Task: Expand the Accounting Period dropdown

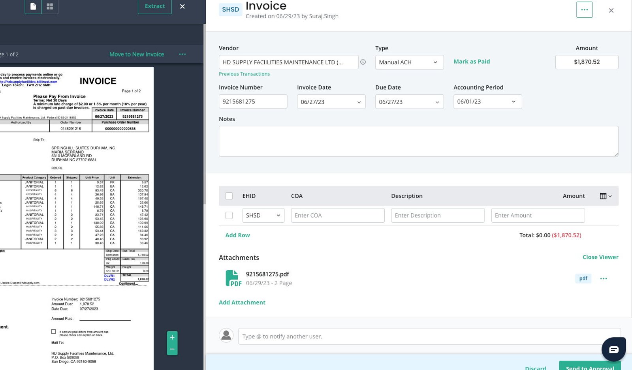Action: click(x=487, y=101)
